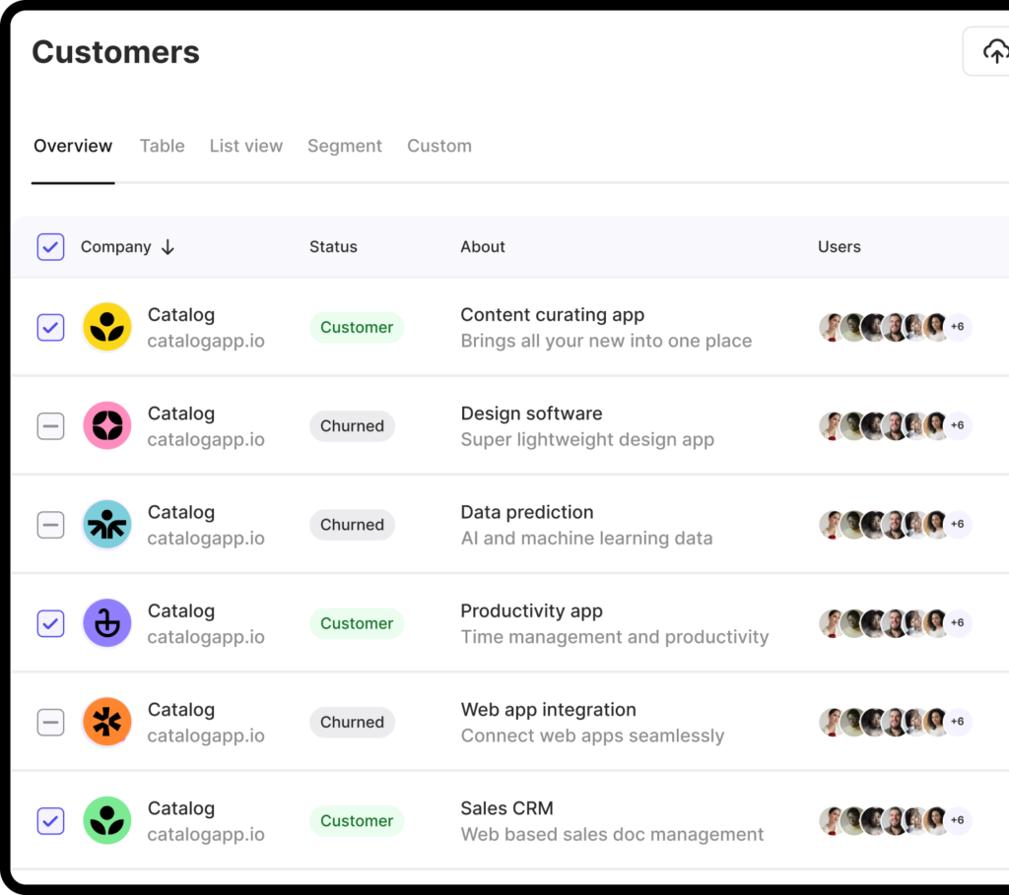This screenshot has width=1009, height=895.
Task: Expand the +6 users on Content curating row
Action: [x=957, y=327]
